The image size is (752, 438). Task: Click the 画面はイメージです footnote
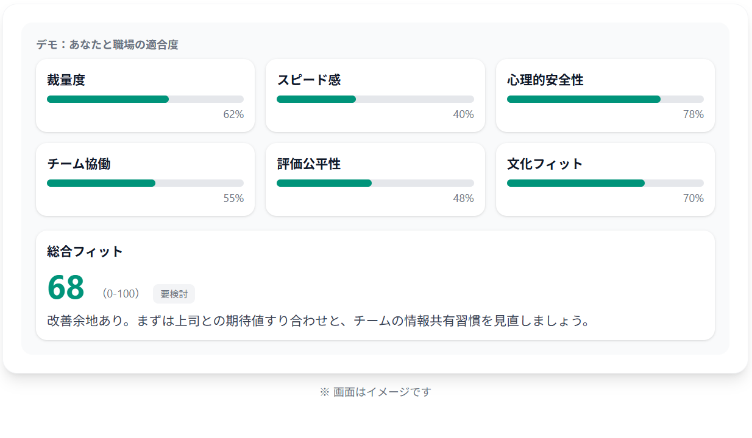click(375, 392)
